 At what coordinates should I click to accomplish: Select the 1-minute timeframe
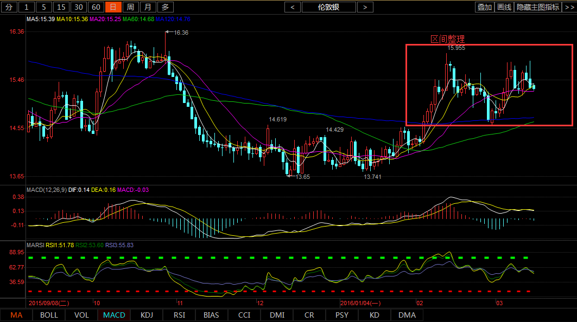28,7
